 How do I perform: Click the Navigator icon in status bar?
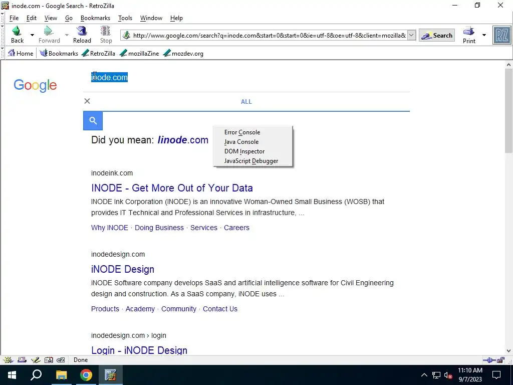click(8, 360)
